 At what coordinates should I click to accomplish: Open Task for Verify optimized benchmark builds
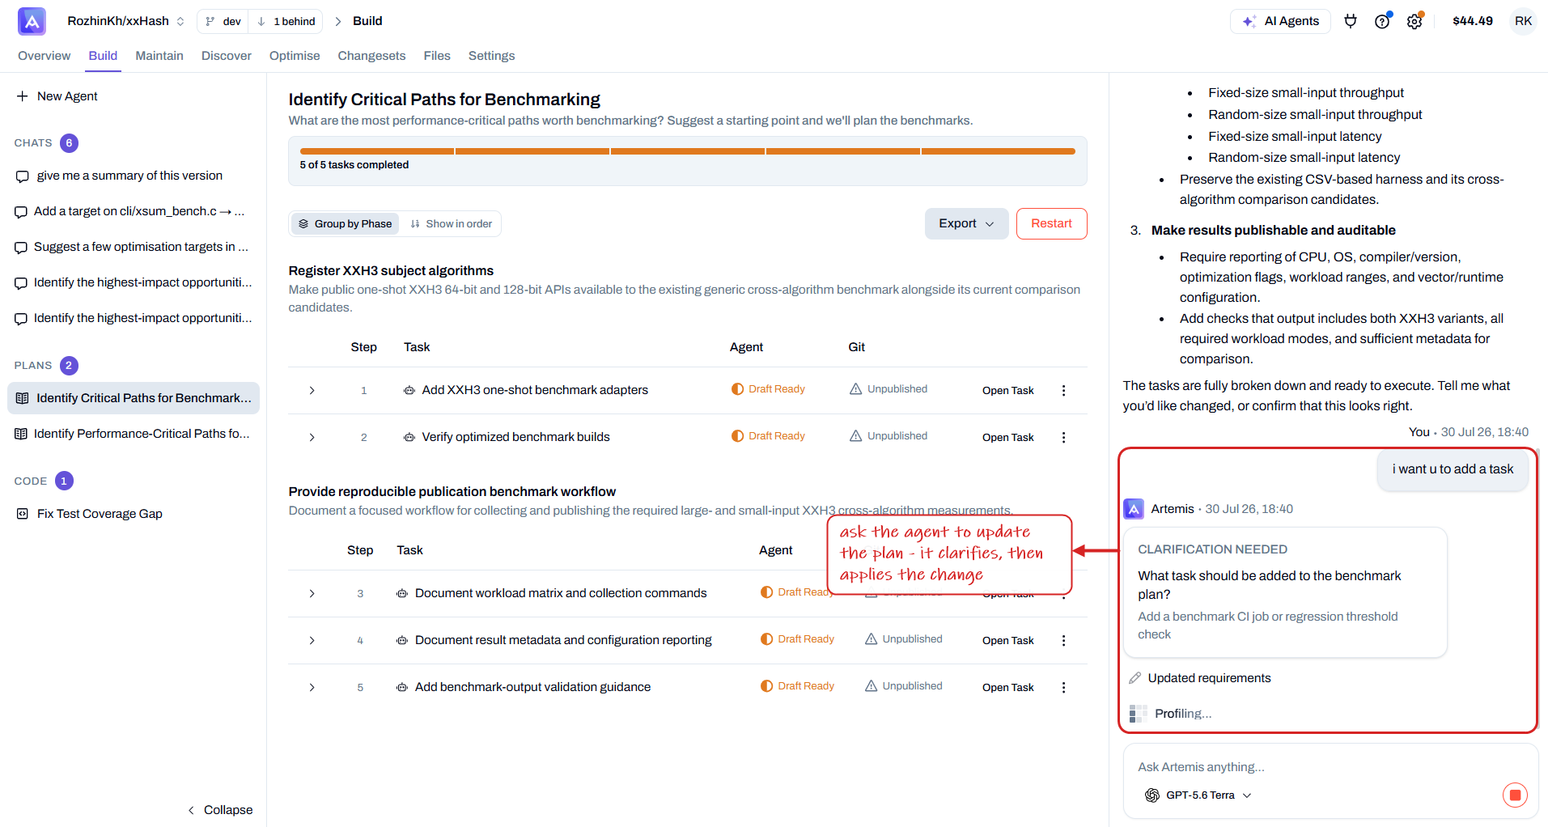click(1007, 437)
